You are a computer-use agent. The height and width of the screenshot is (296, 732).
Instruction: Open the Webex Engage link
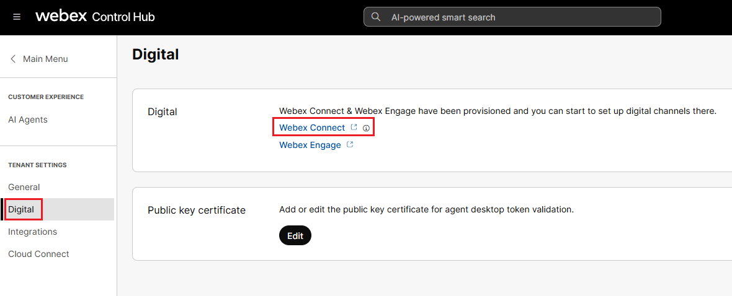[x=310, y=145]
